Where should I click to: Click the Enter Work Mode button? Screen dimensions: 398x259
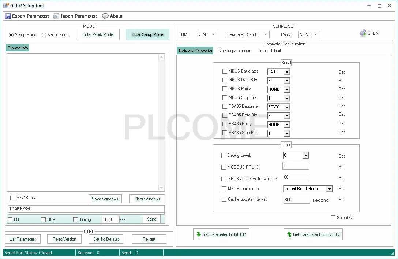(98, 34)
